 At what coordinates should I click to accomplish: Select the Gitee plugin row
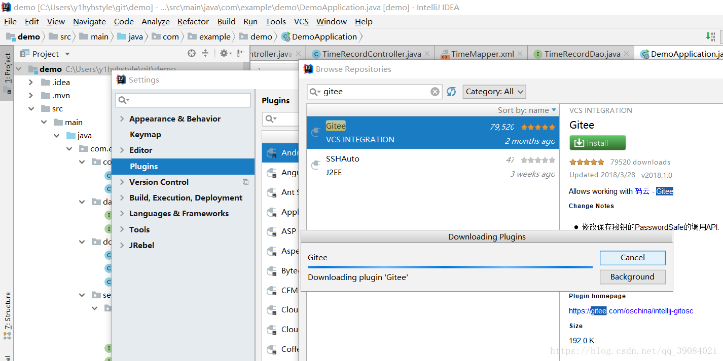tap(433, 133)
